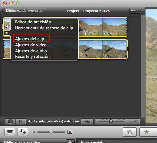Play project full screen

(10, 121)
